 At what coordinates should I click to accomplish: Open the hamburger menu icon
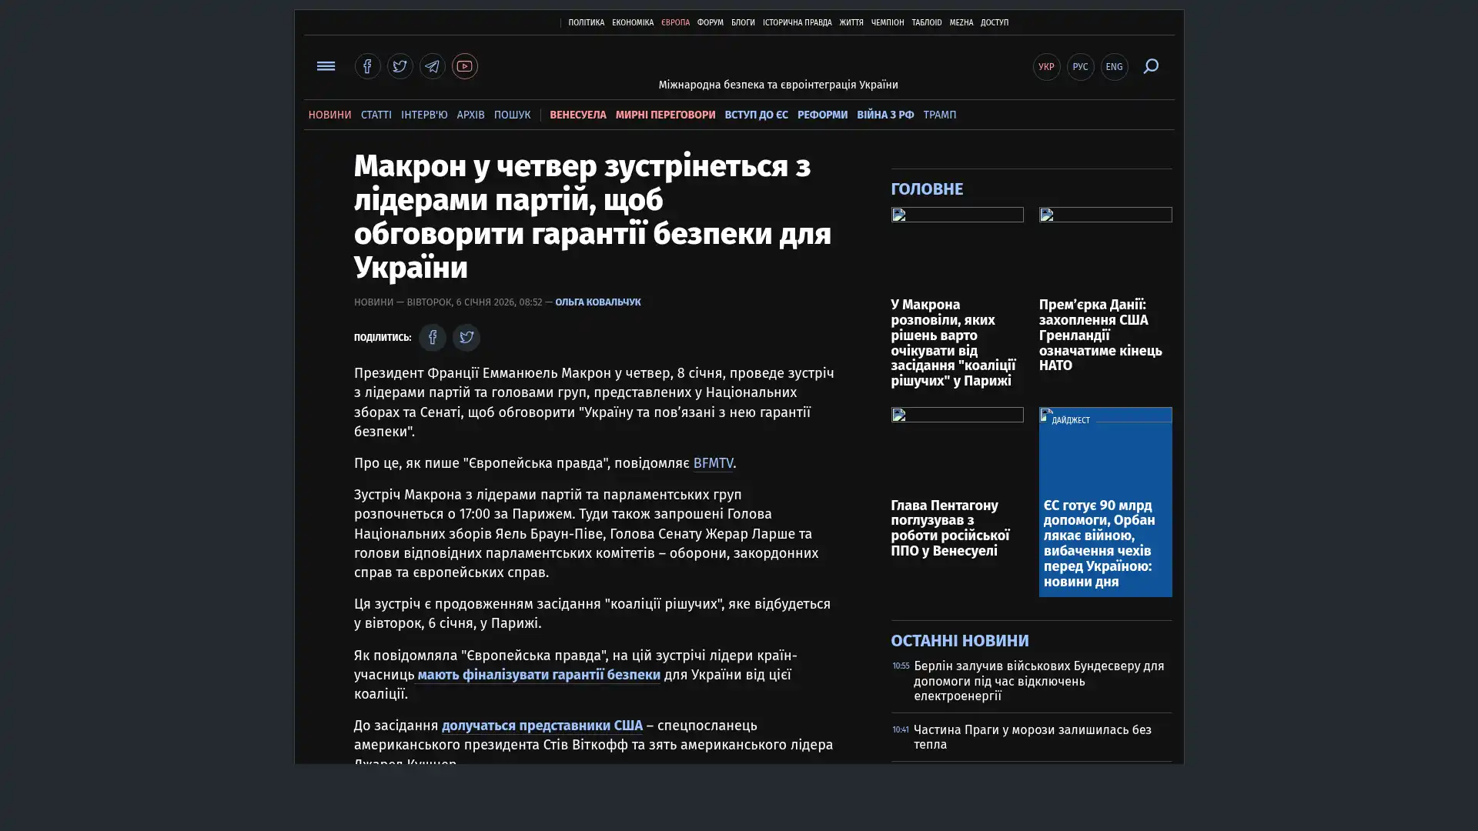(x=326, y=66)
